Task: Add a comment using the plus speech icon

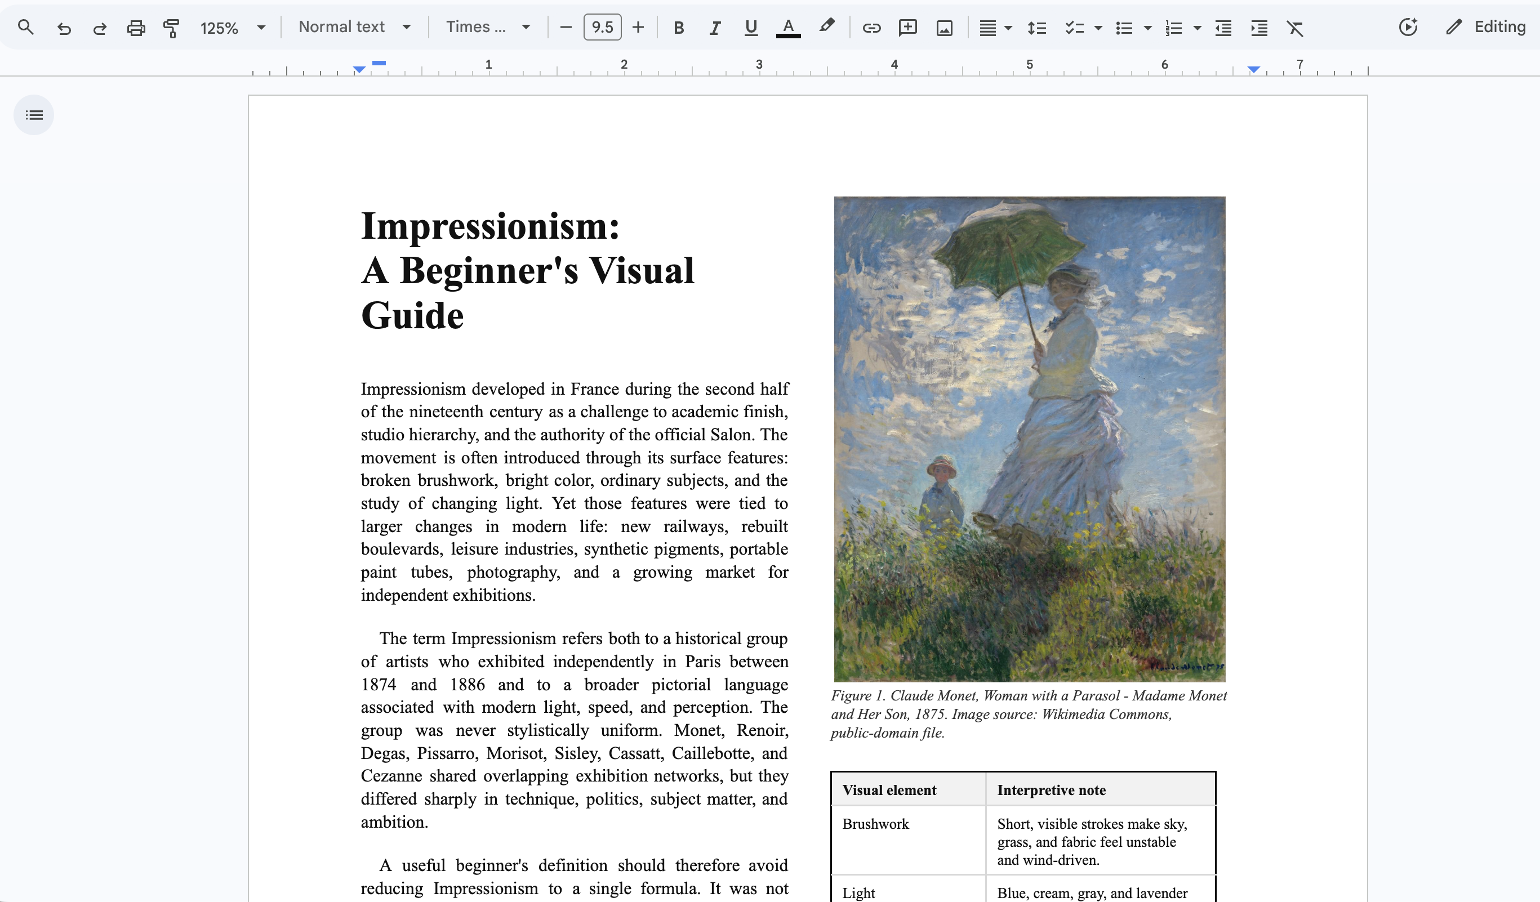Action: 907,28
